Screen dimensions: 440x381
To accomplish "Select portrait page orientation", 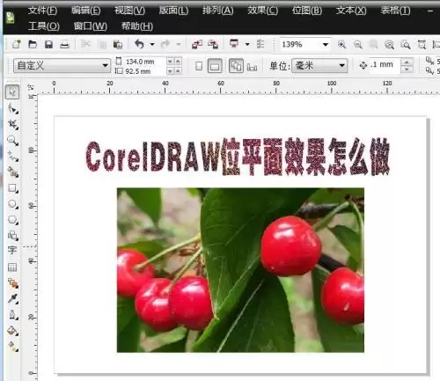I will click(199, 66).
